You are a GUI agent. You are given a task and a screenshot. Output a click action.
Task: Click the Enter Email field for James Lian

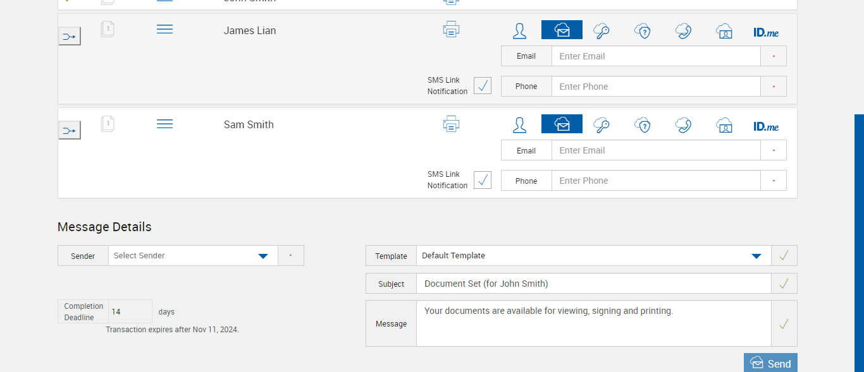tap(655, 56)
